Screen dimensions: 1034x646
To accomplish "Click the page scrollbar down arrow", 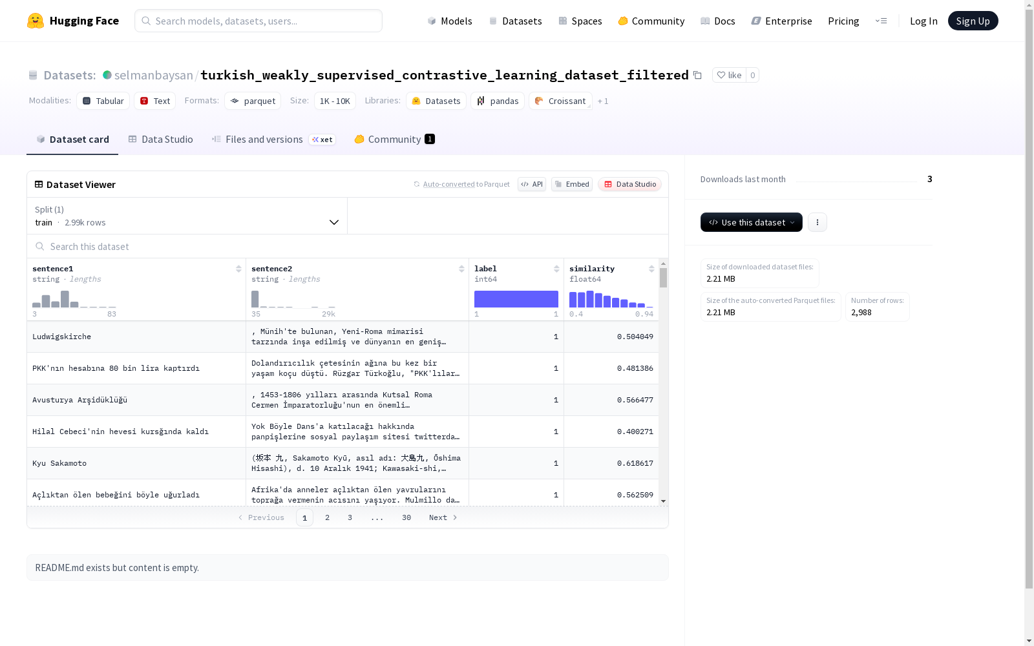I will [1029, 641].
